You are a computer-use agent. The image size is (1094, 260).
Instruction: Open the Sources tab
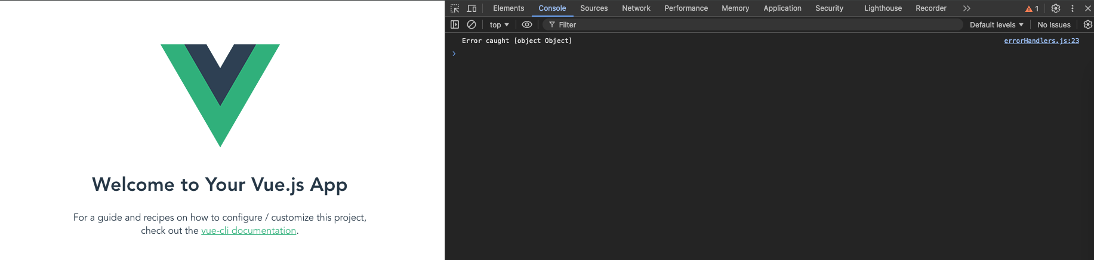pos(594,8)
